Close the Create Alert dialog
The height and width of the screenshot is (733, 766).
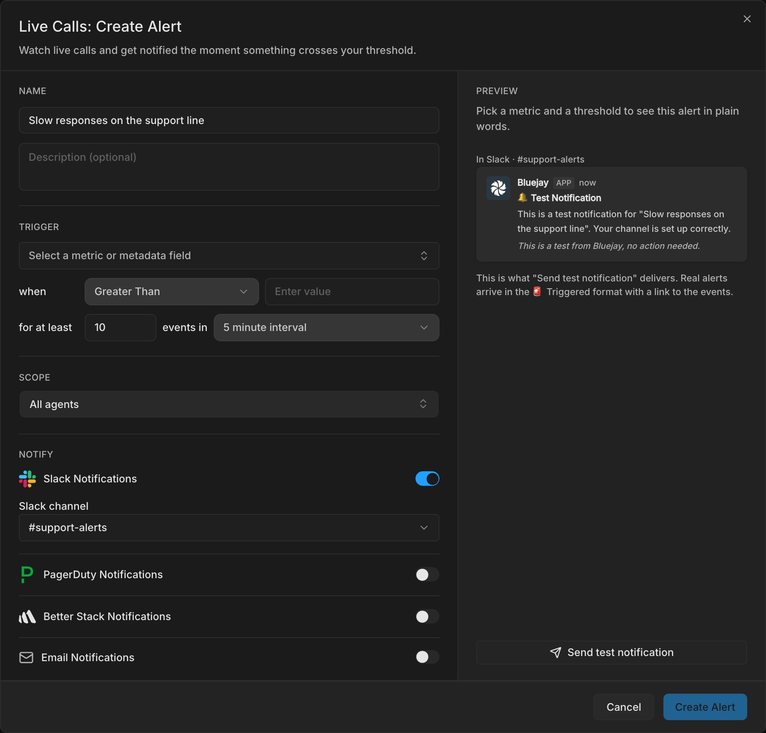[747, 19]
